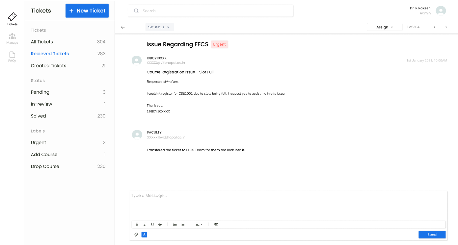
Task: Filter by Urgent label in sidebar
Action: (68, 143)
